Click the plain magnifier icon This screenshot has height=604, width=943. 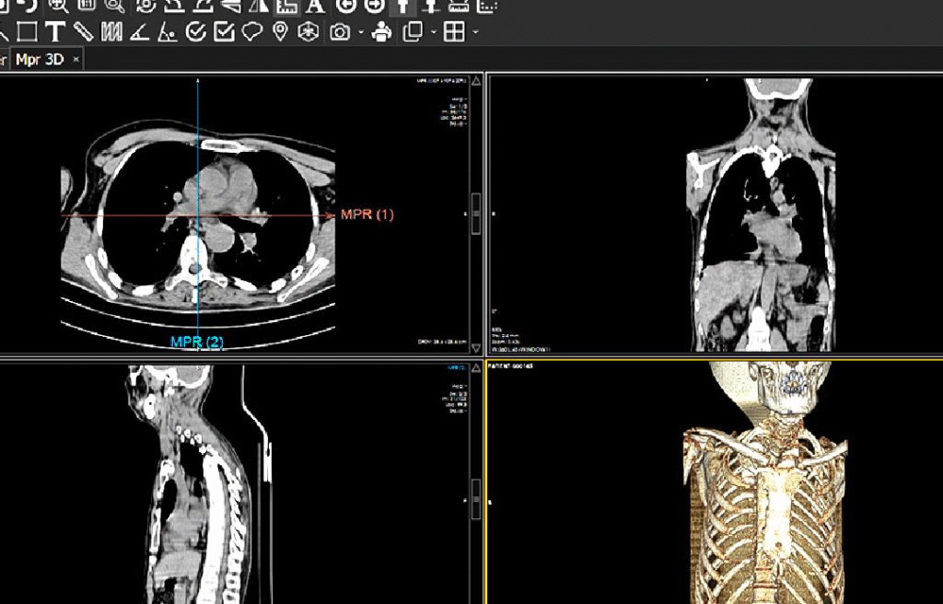pyautogui.click(x=114, y=6)
